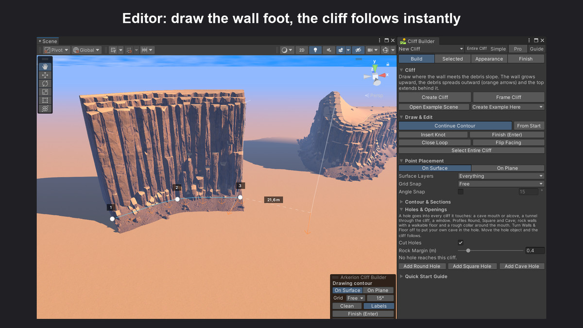Viewport: 583px width, 328px height.
Task: Click the shading draw mode sphere icon
Action: tap(285, 50)
